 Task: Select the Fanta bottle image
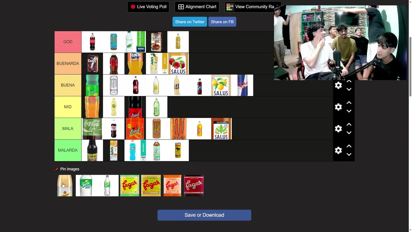135,63
